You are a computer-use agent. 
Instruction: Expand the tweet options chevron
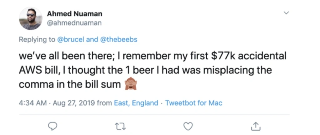point(286,13)
